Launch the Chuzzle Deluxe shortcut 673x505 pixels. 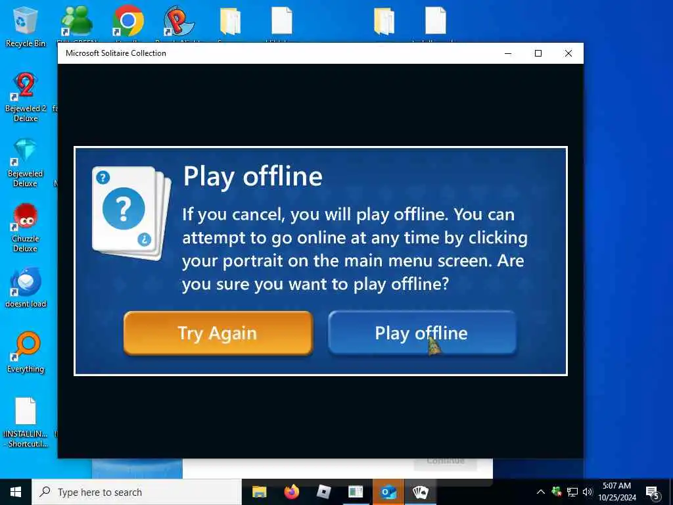tap(26, 228)
